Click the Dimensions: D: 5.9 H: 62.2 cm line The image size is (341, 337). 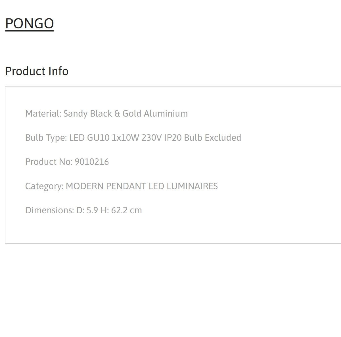pyautogui.click(x=83, y=210)
